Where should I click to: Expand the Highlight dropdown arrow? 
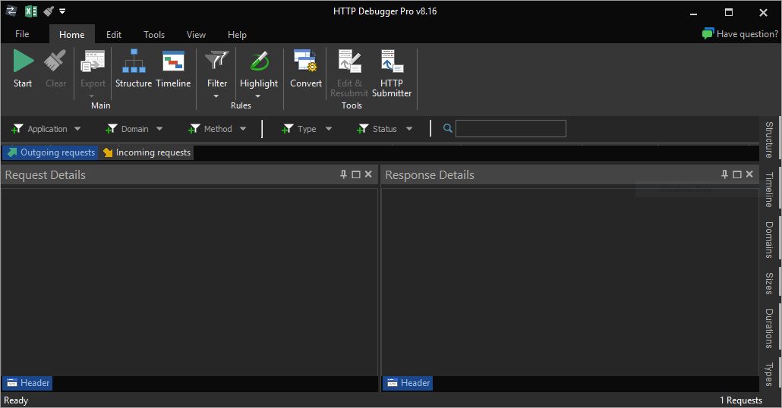pyautogui.click(x=258, y=96)
